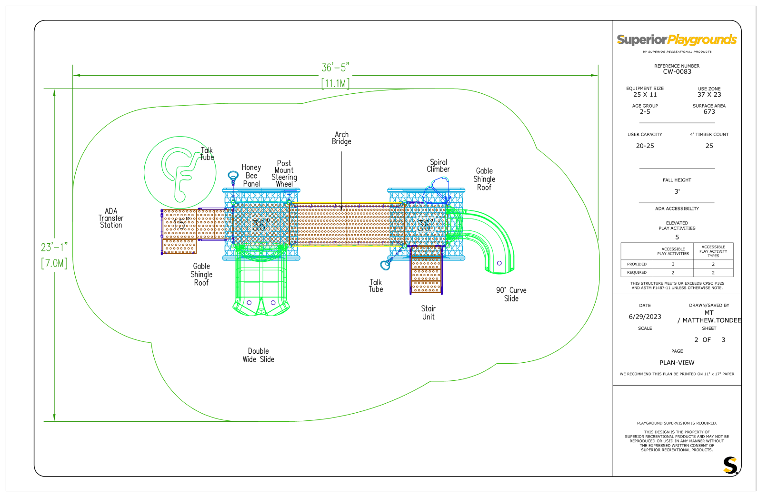
Task: Click the elevated play activities count 5
Action: [677, 238]
